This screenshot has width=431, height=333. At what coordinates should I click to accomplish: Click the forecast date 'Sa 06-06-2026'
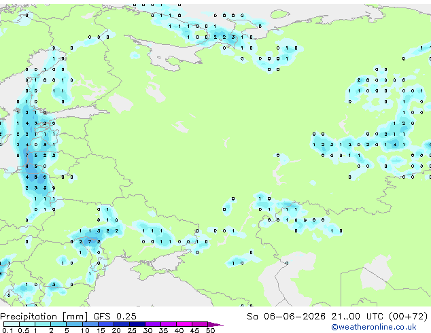point(286,317)
